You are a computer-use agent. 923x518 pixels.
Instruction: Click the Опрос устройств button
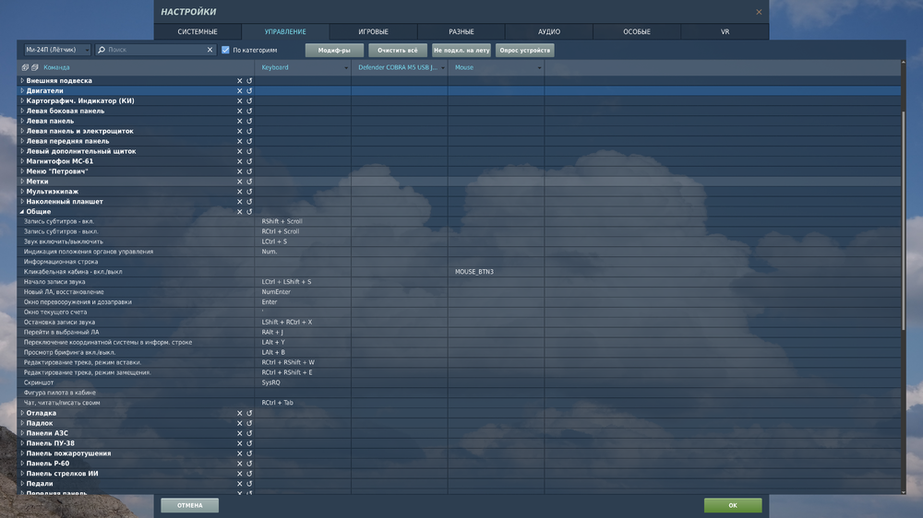525,51
